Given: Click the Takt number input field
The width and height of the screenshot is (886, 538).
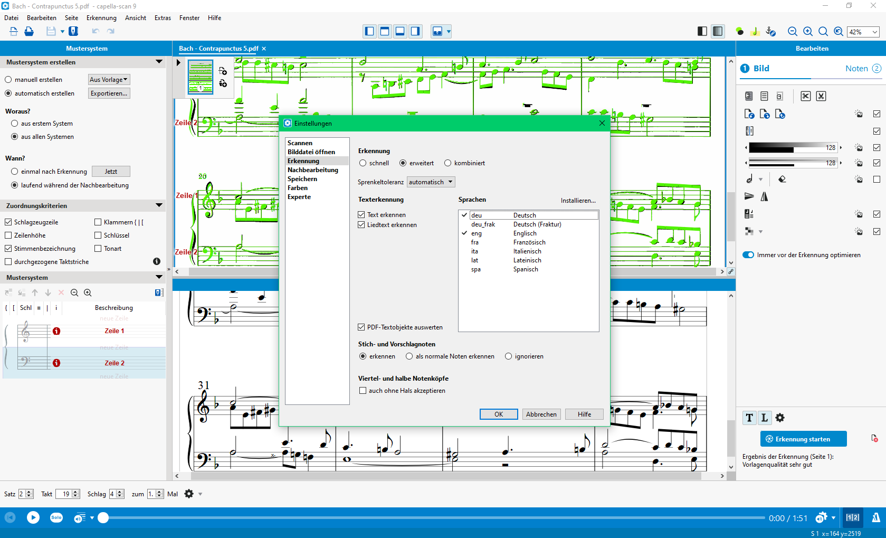Looking at the screenshot, I should pos(63,494).
